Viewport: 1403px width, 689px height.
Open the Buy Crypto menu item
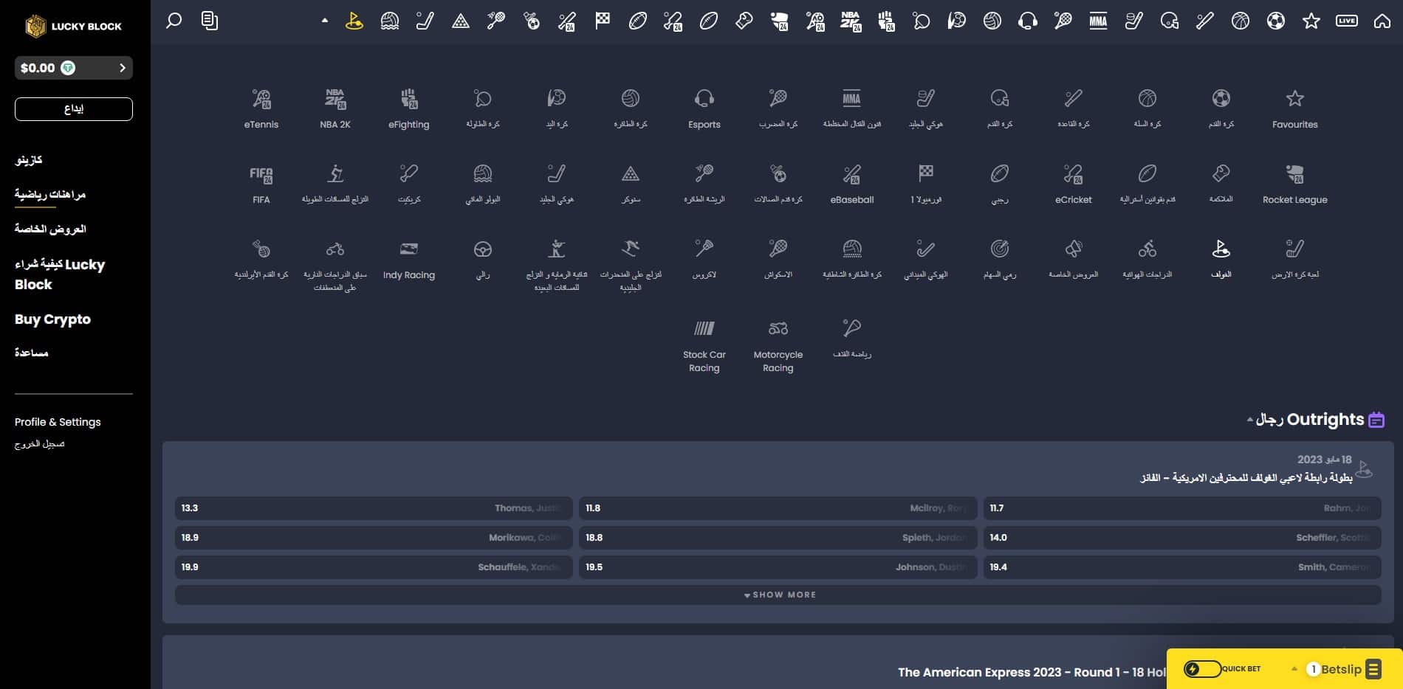[x=52, y=319]
